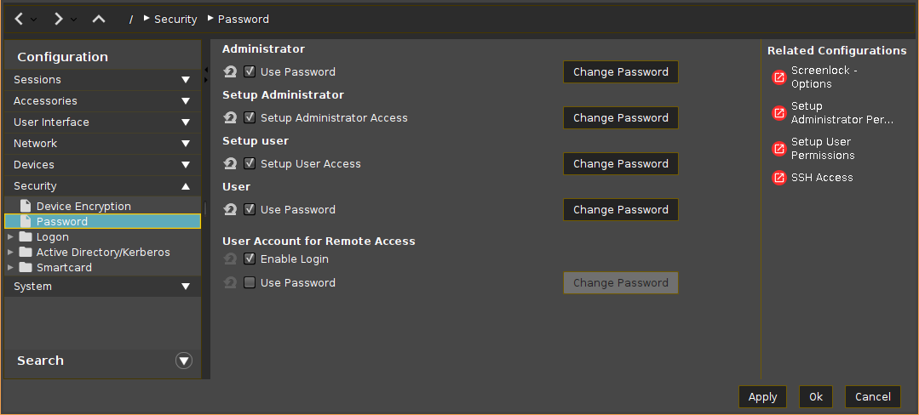The width and height of the screenshot is (919, 415).
Task: Click the navigate back arrow icon
Action: point(20,19)
